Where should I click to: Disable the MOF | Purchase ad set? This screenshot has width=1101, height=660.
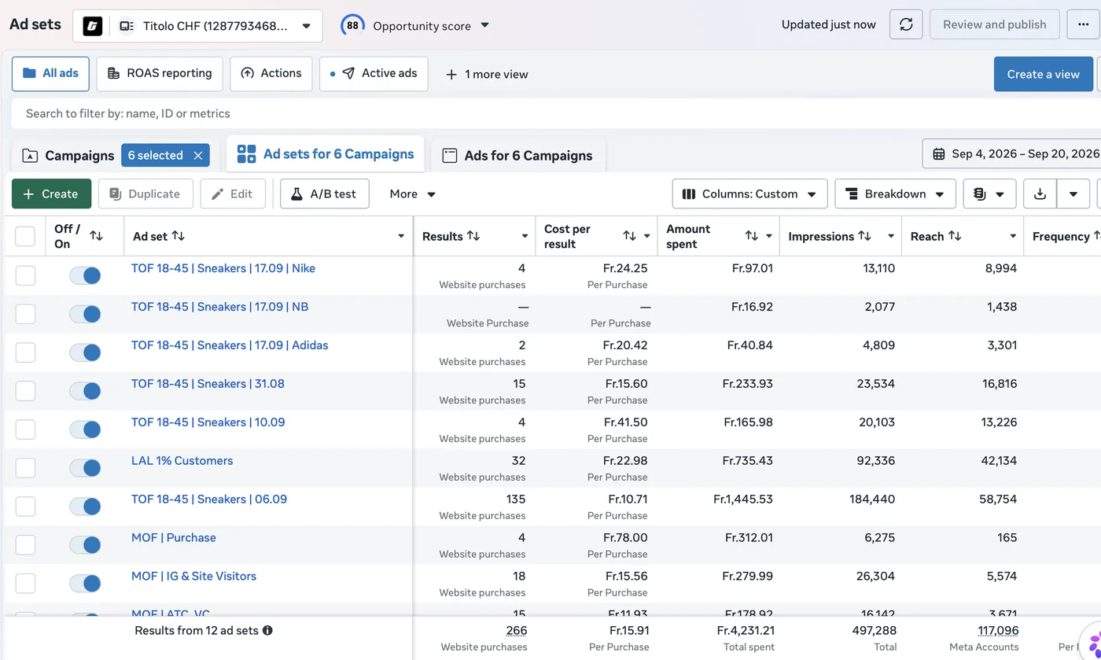(85, 545)
